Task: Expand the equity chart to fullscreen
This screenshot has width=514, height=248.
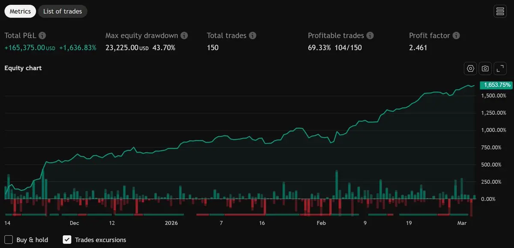Action: 500,69
